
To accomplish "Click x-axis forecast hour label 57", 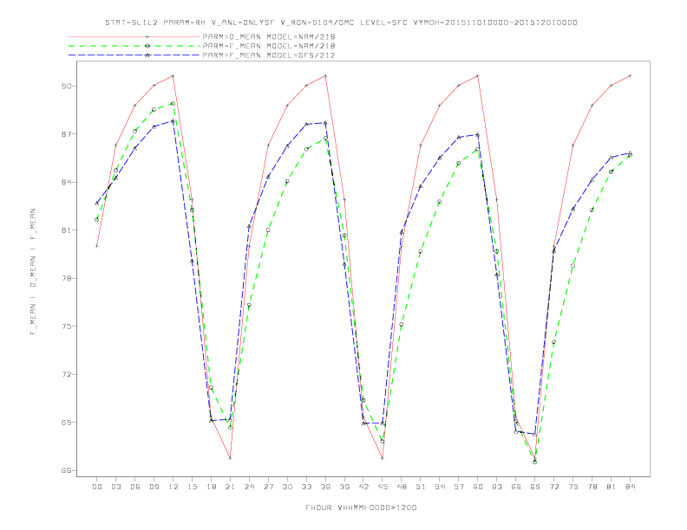I will (459, 487).
